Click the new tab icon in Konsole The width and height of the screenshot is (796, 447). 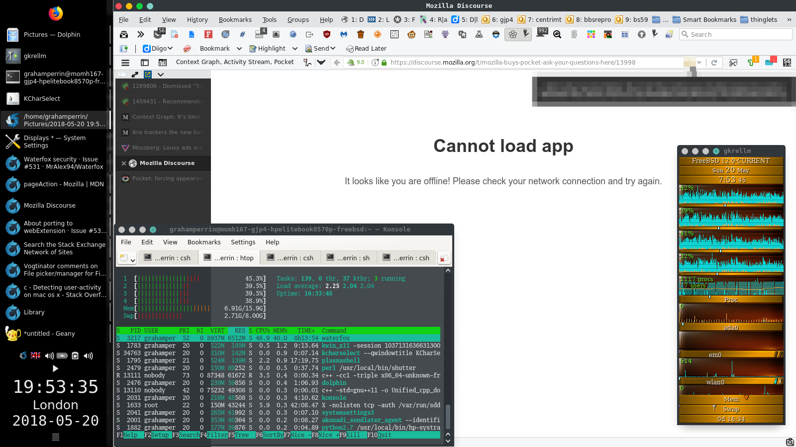(124, 258)
